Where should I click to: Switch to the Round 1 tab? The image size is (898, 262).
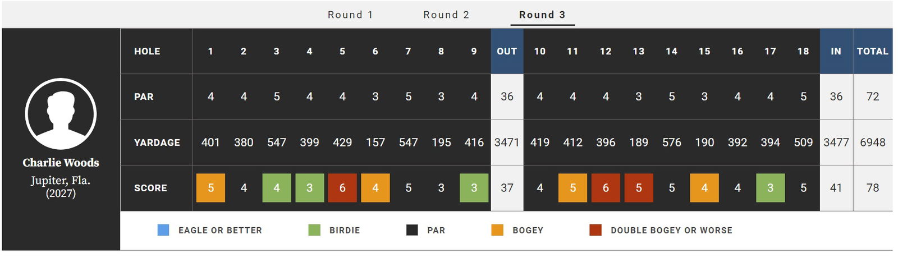(350, 15)
